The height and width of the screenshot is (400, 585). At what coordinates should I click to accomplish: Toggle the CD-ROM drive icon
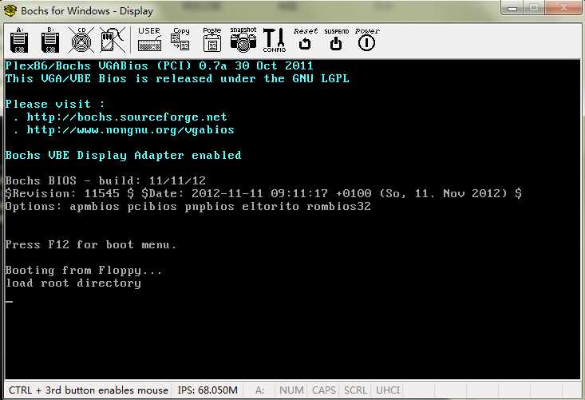coord(81,40)
